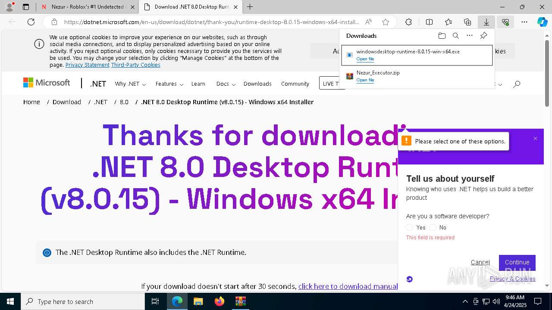The image size is (552, 310).
Task: Open downloads folder icon in Downloads panel
Action: 442,36
